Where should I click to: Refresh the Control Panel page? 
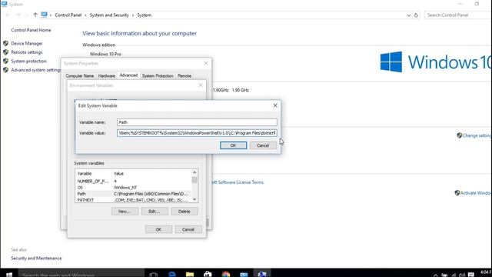pyautogui.click(x=416, y=15)
